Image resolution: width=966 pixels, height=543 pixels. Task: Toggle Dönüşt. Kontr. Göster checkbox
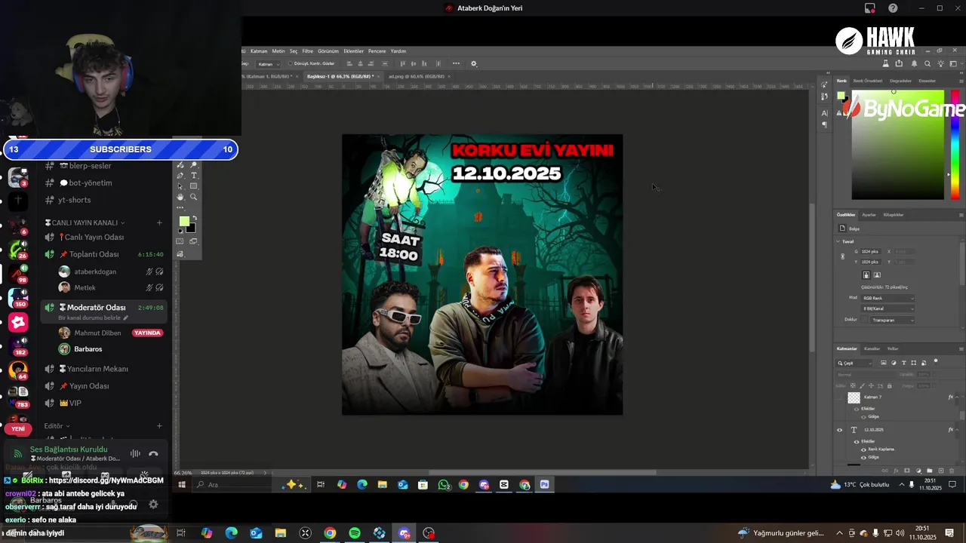pos(291,63)
